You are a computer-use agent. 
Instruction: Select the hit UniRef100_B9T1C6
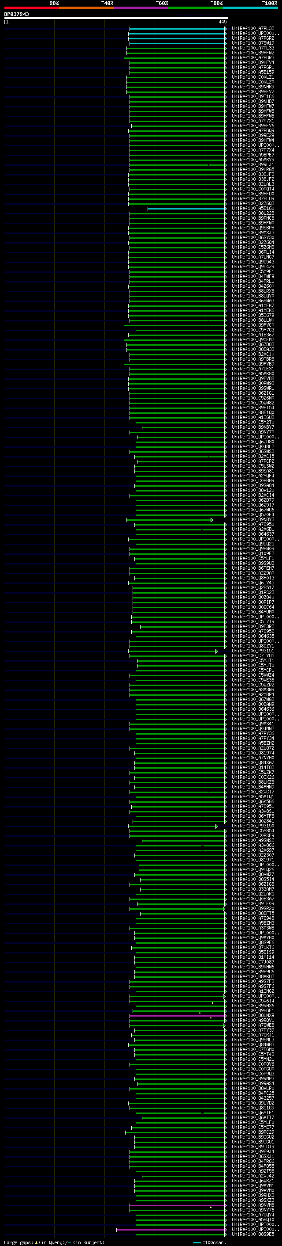252,97
